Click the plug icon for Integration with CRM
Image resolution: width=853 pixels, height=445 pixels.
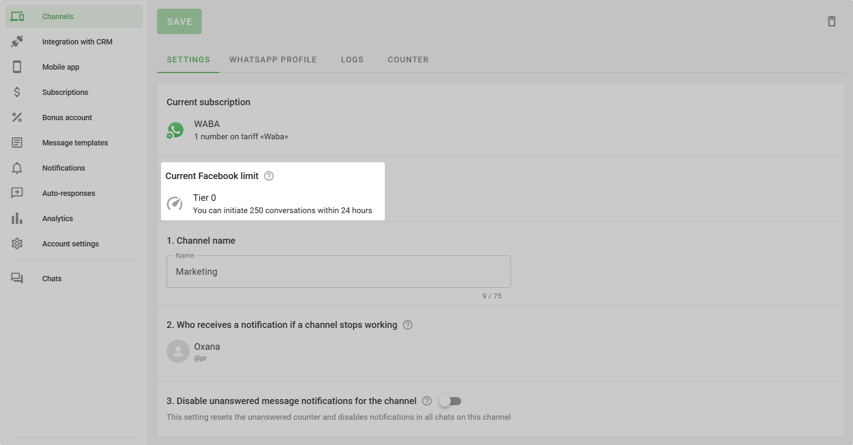click(17, 42)
